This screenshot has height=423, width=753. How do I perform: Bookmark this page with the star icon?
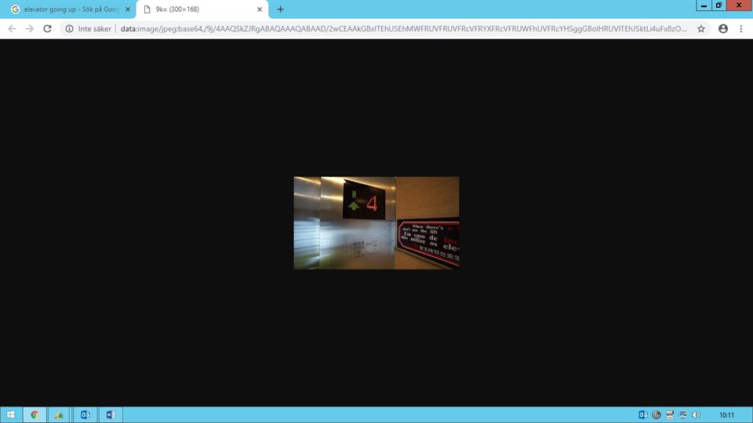pos(701,28)
